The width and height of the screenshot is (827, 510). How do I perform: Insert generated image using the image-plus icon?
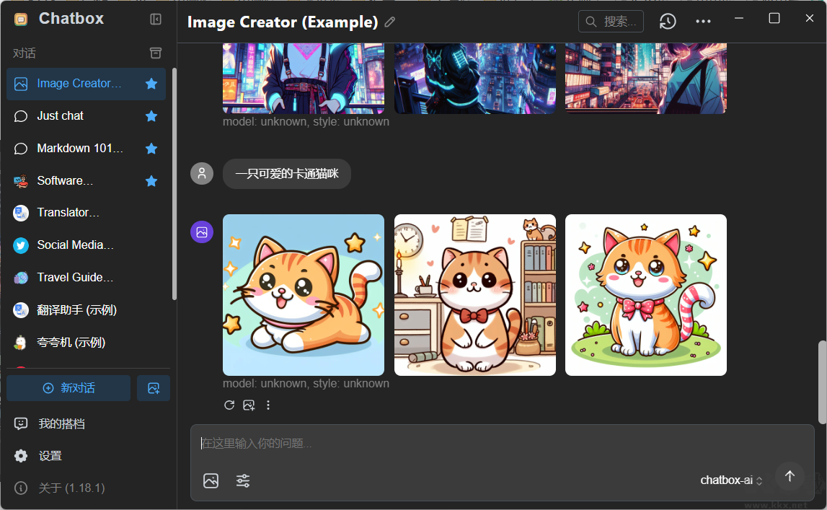[x=249, y=405]
